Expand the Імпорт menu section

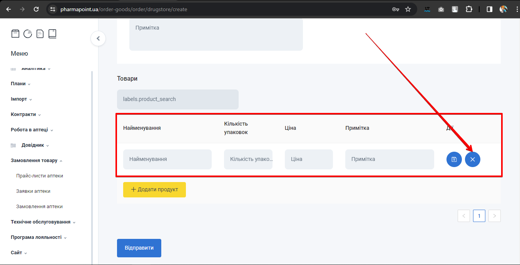pyautogui.click(x=21, y=99)
